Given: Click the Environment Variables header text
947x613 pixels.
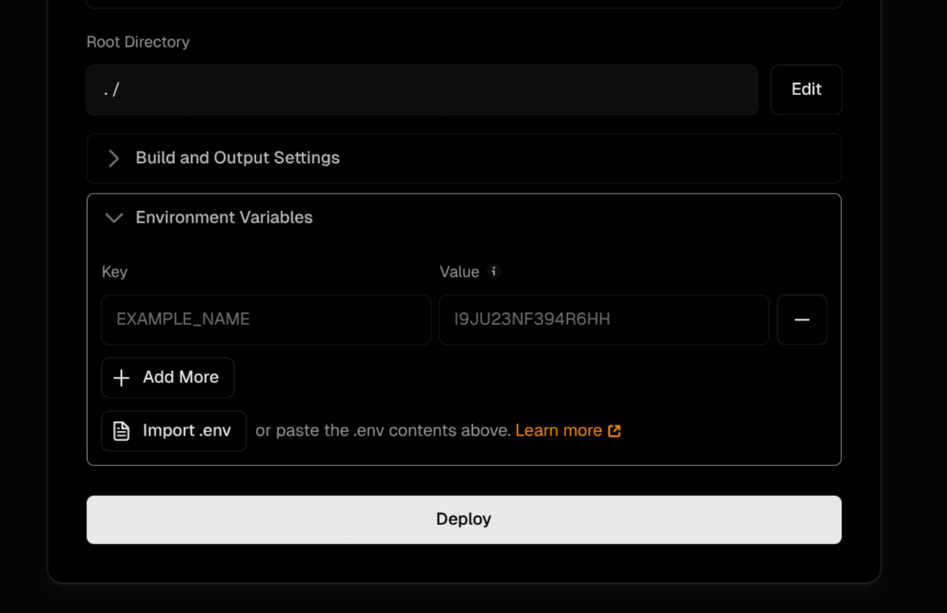Looking at the screenshot, I should (x=224, y=218).
